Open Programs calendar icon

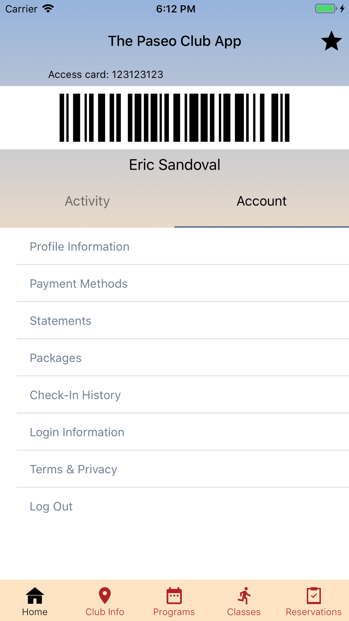coord(174,596)
